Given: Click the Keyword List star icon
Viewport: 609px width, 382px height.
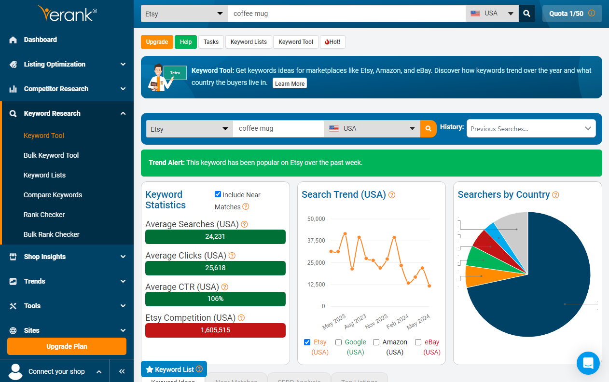Looking at the screenshot, I should 150,369.
